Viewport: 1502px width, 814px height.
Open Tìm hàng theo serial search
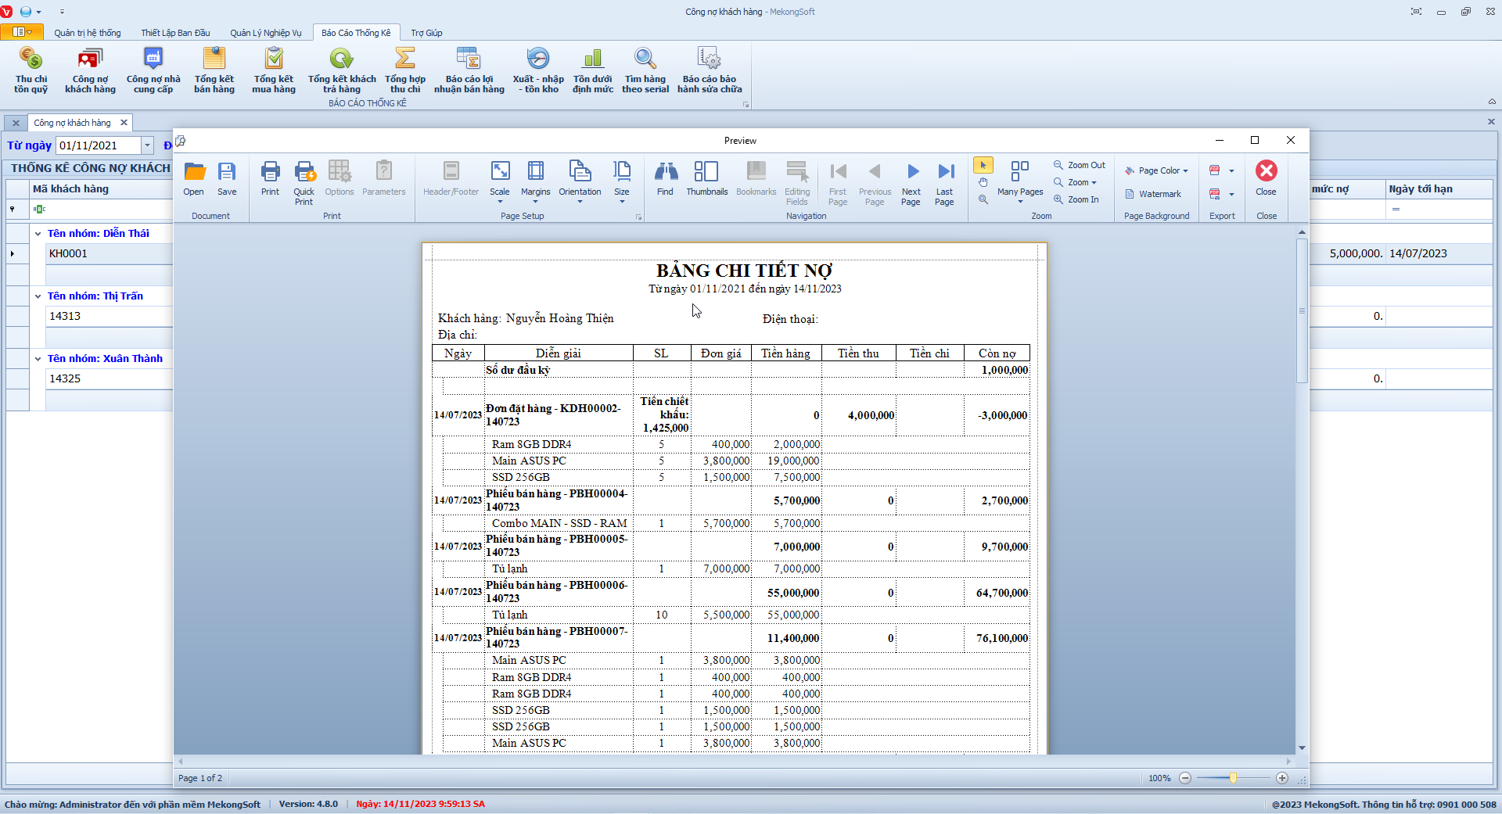(645, 69)
